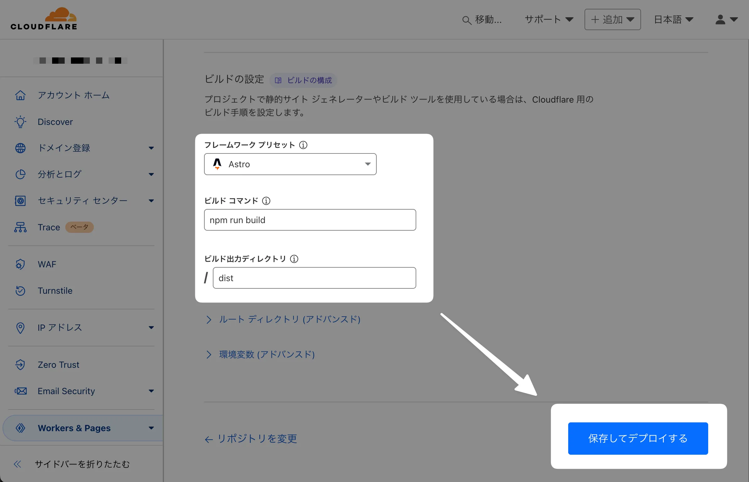749x482 pixels.
Task: Expand ルート ディレクトリ (アドバンスド) section
Action: 289,319
